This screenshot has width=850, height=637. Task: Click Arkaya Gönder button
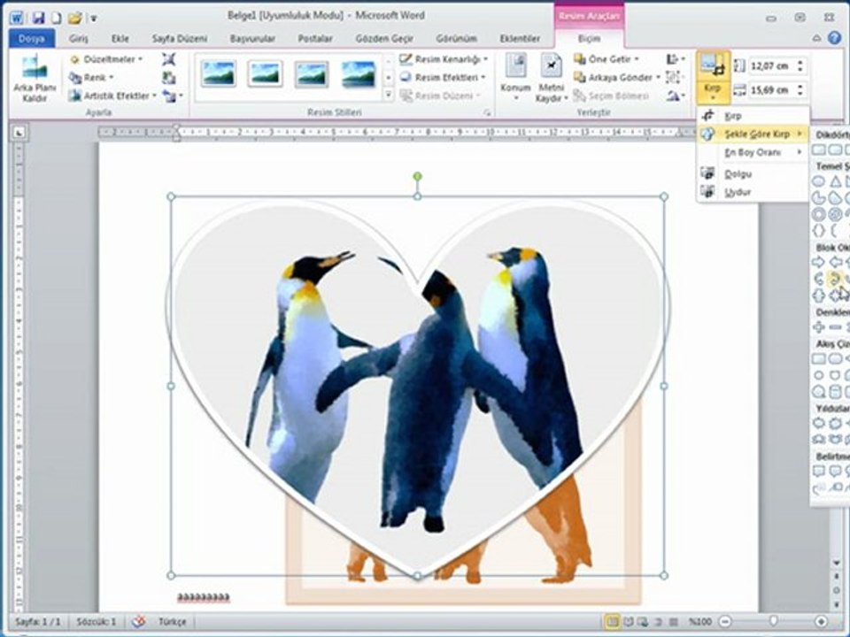pyautogui.click(x=617, y=78)
